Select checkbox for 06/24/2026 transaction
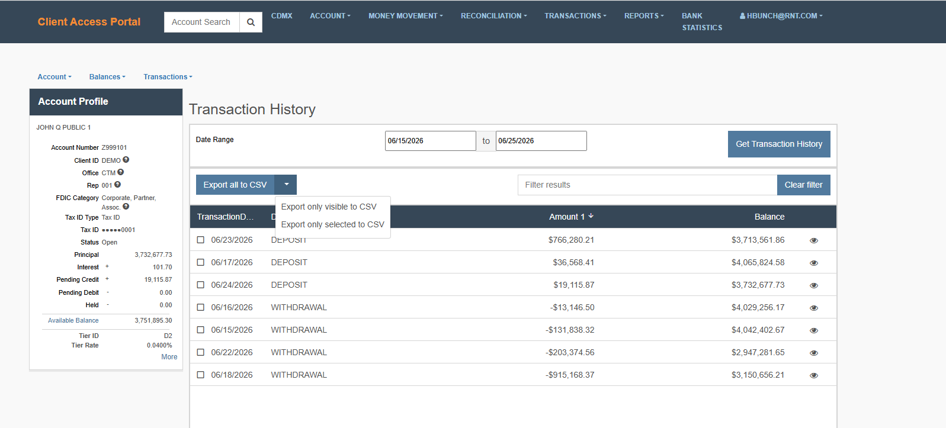This screenshot has width=946, height=428. (x=200, y=285)
